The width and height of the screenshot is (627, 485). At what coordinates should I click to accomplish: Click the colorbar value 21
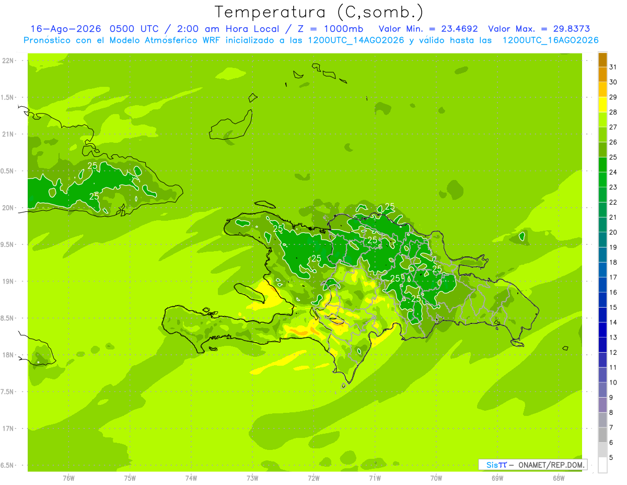coord(613,217)
